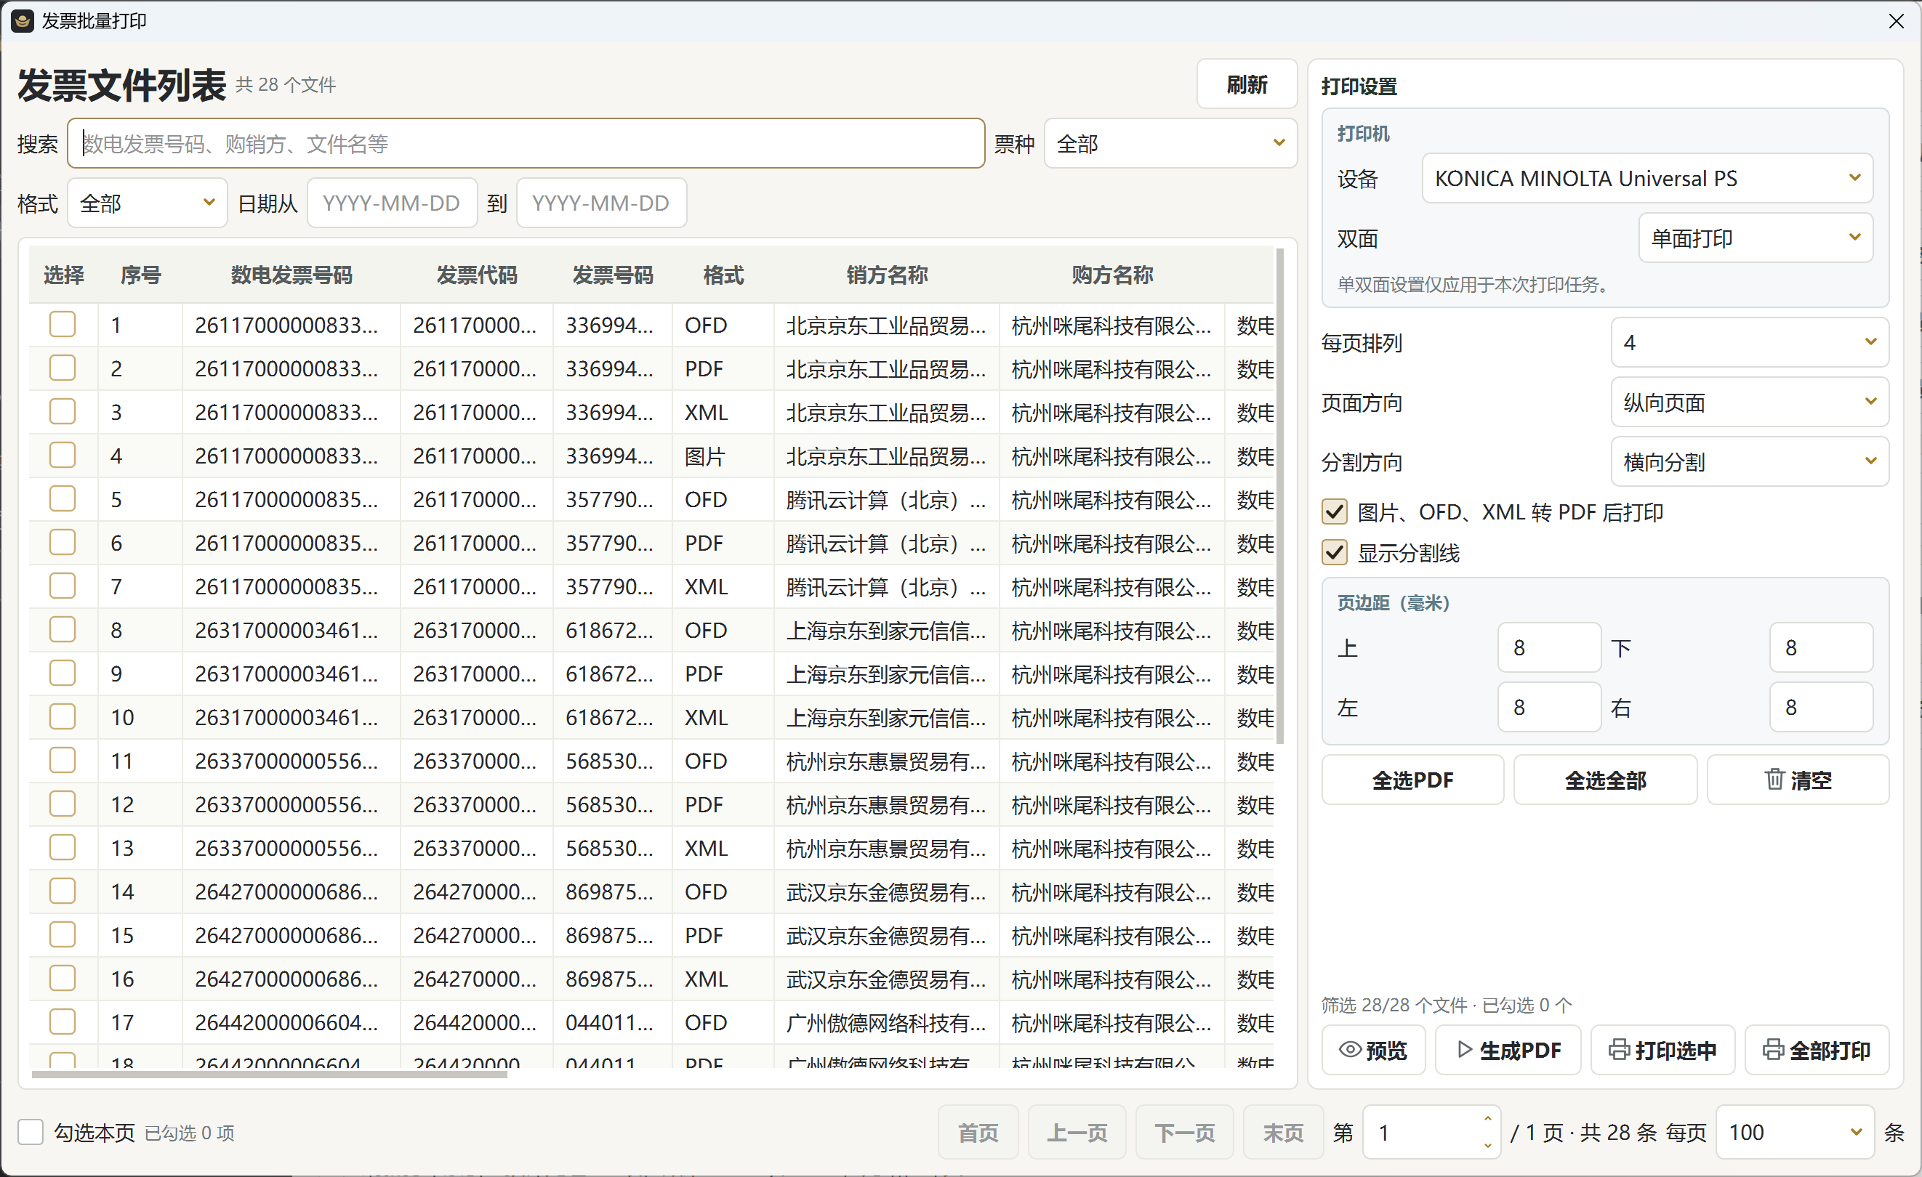
Task: Open the 设备 printer dropdown
Action: (1647, 179)
